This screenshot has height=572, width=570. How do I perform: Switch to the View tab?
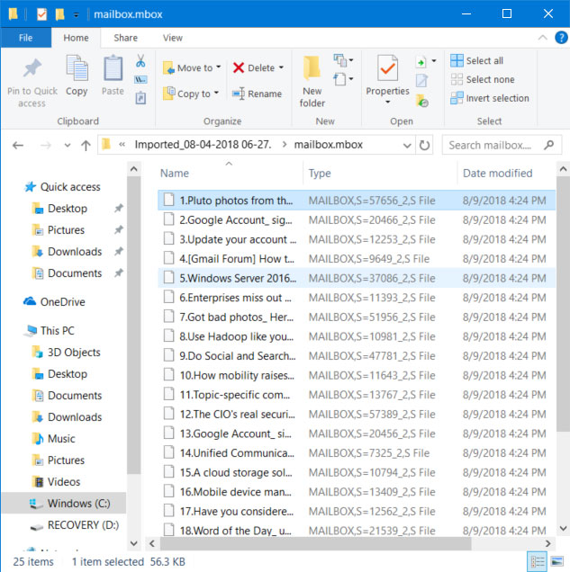(172, 38)
